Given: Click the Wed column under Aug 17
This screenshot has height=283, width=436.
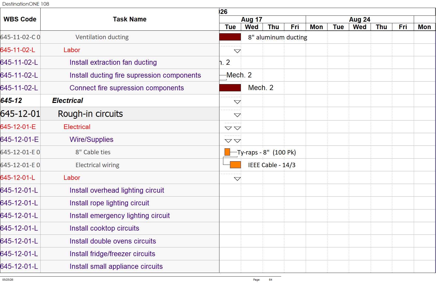Looking at the screenshot, I should 251,27.
